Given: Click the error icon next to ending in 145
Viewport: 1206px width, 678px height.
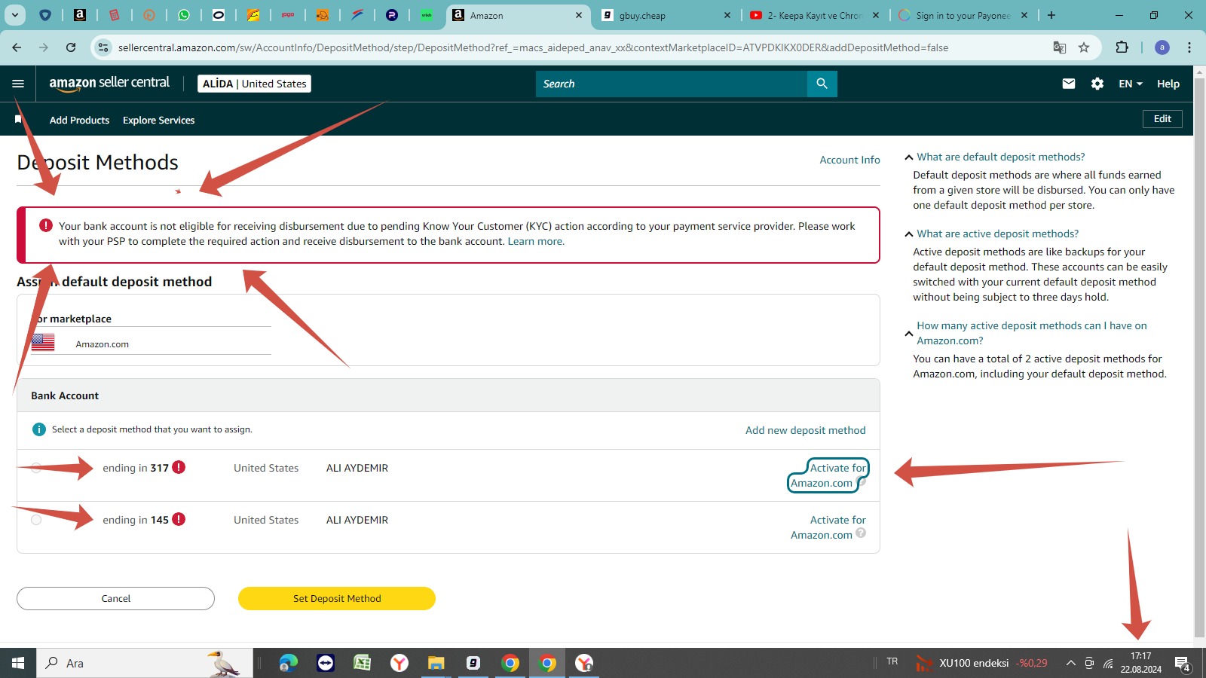Looking at the screenshot, I should coord(179,519).
